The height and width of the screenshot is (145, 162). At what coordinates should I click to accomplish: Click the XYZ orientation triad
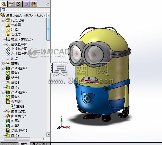63,123
